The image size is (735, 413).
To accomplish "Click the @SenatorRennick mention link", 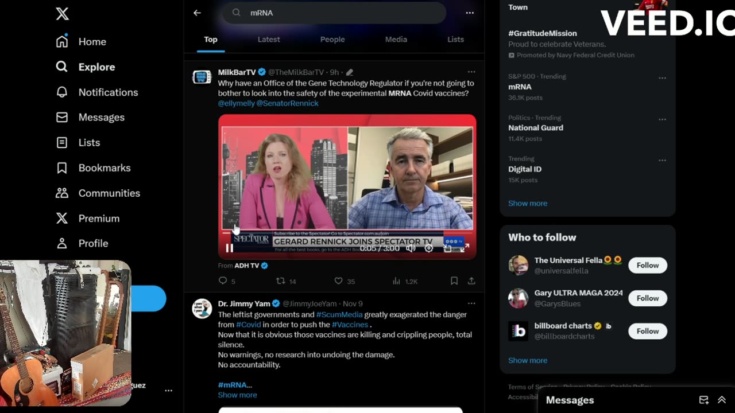I will pyautogui.click(x=287, y=103).
